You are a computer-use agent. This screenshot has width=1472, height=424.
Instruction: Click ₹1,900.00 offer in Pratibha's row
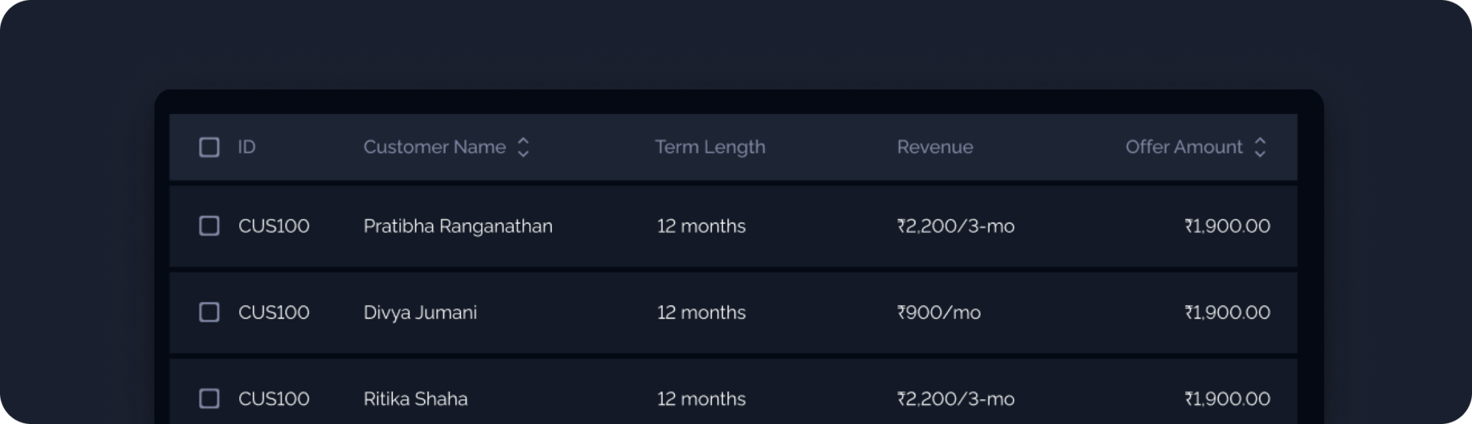[1227, 226]
